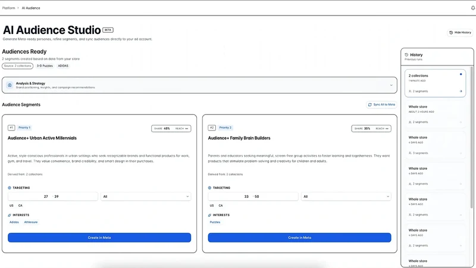Click the Audiences Ready heading

(x=24, y=52)
